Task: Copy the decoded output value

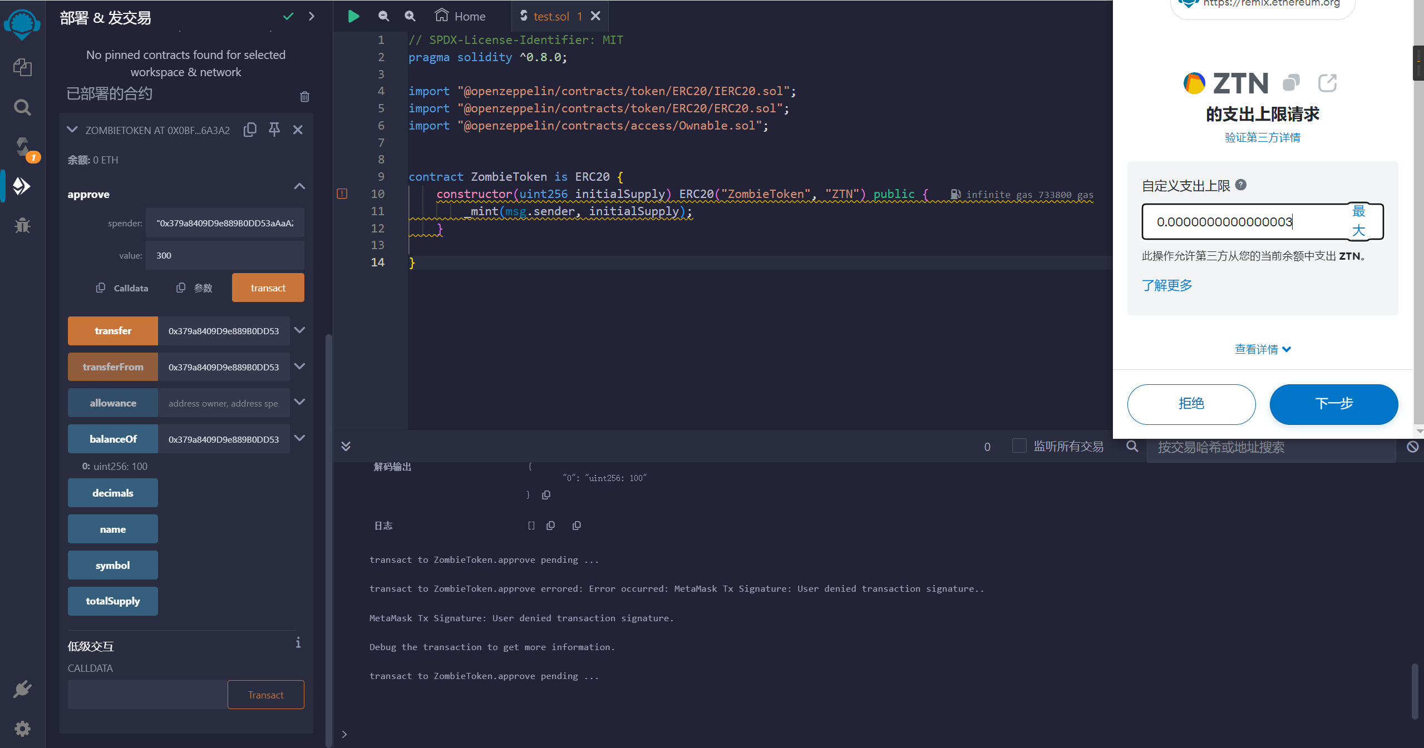Action: coord(546,494)
